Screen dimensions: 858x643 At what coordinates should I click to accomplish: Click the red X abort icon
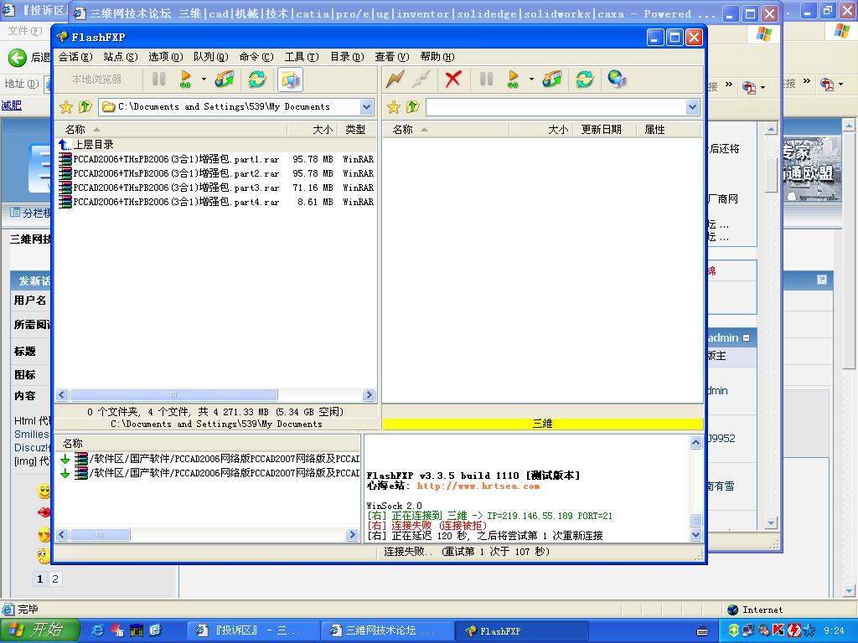click(x=452, y=80)
